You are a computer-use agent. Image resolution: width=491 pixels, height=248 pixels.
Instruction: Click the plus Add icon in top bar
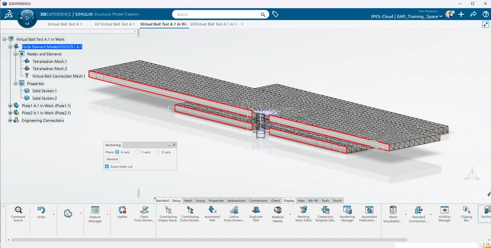[461, 14]
